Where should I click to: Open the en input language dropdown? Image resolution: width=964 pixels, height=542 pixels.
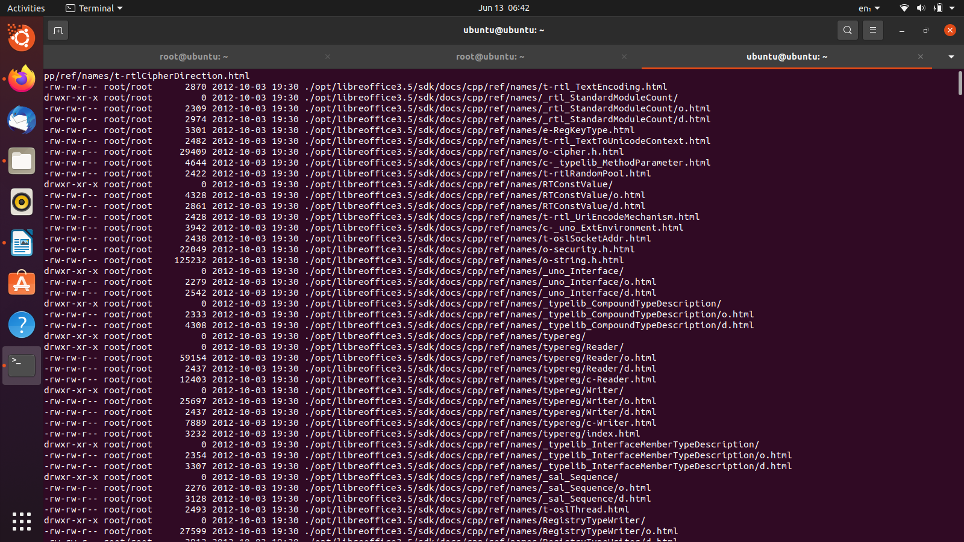(869, 8)
